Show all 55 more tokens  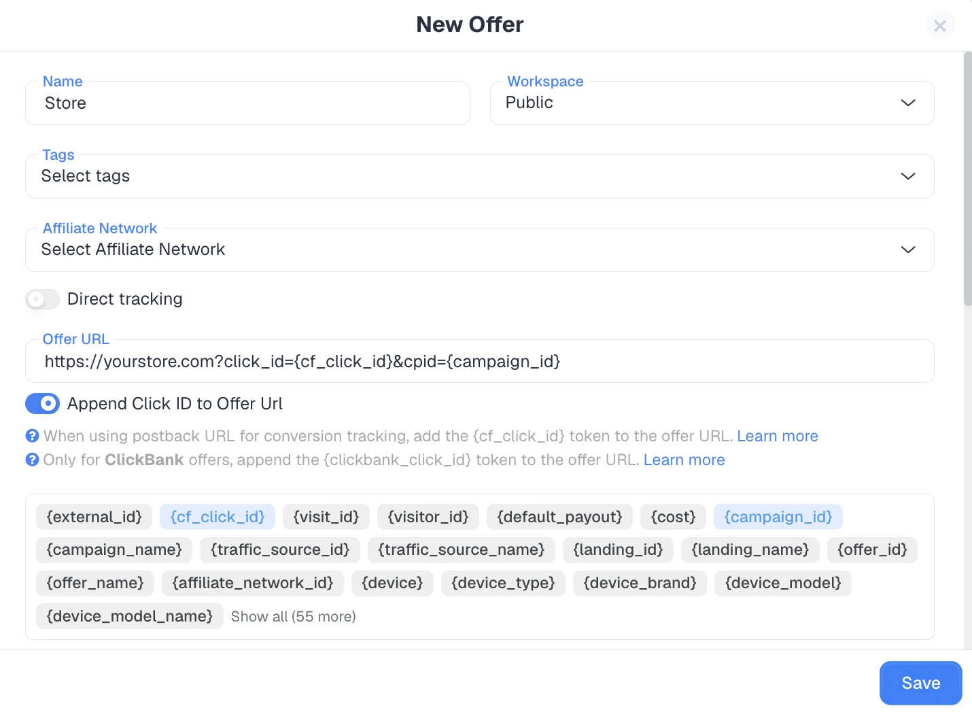pos(294,617)
